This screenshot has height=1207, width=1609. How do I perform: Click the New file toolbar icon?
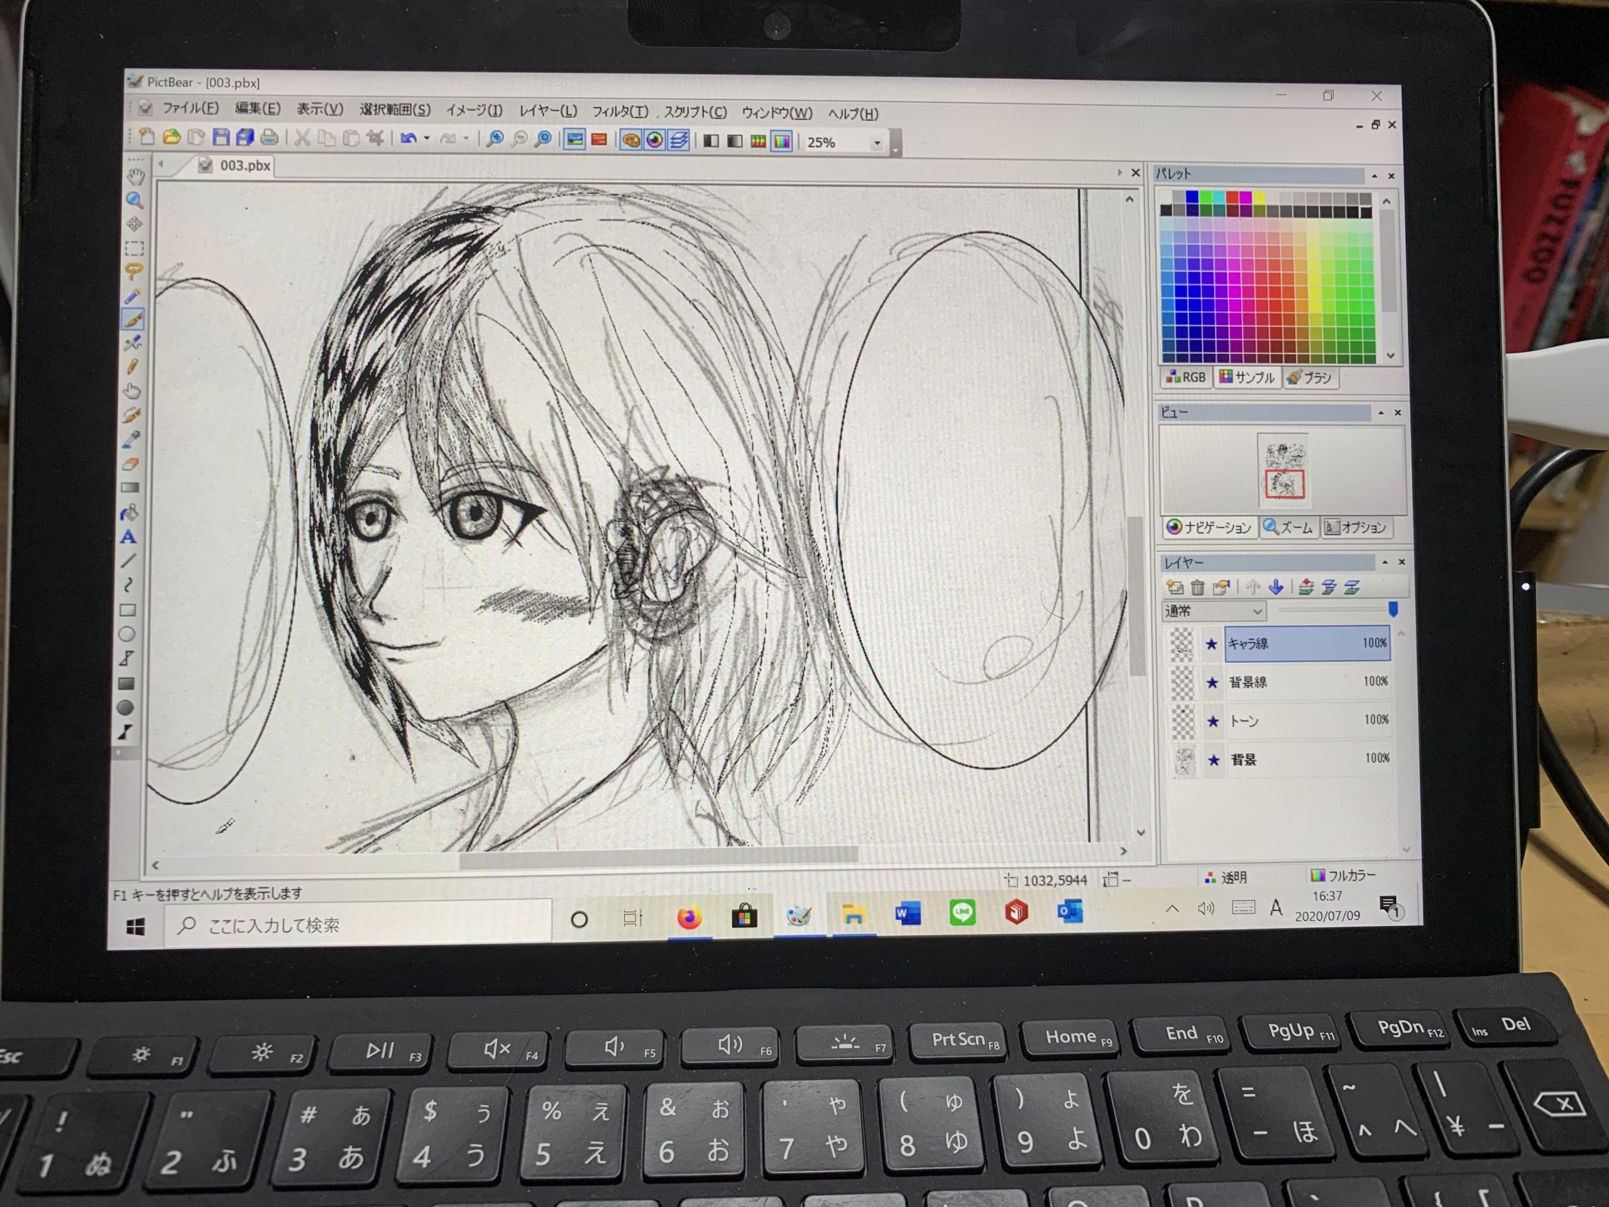tap(147, 136)
